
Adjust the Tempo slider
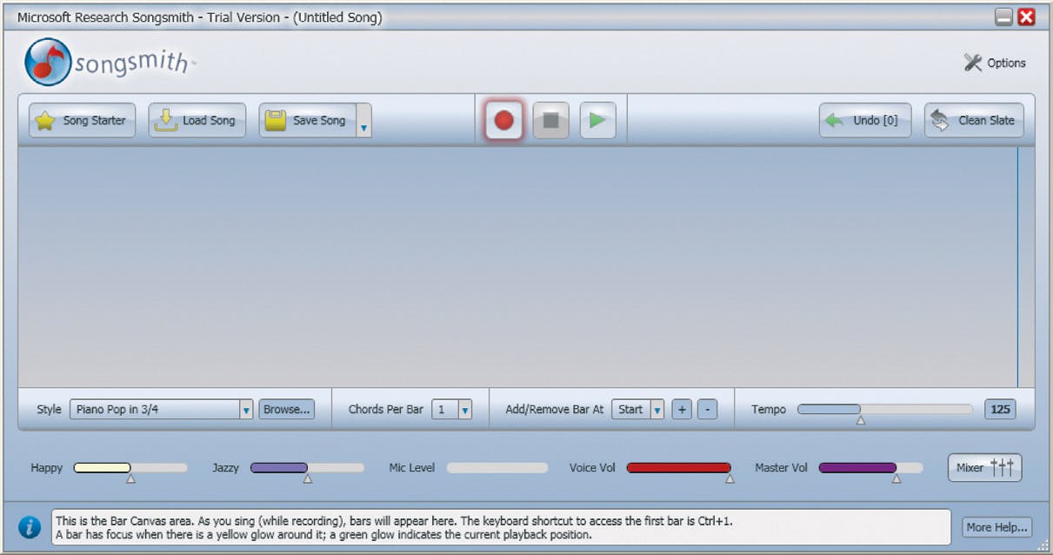coord(885,409)
